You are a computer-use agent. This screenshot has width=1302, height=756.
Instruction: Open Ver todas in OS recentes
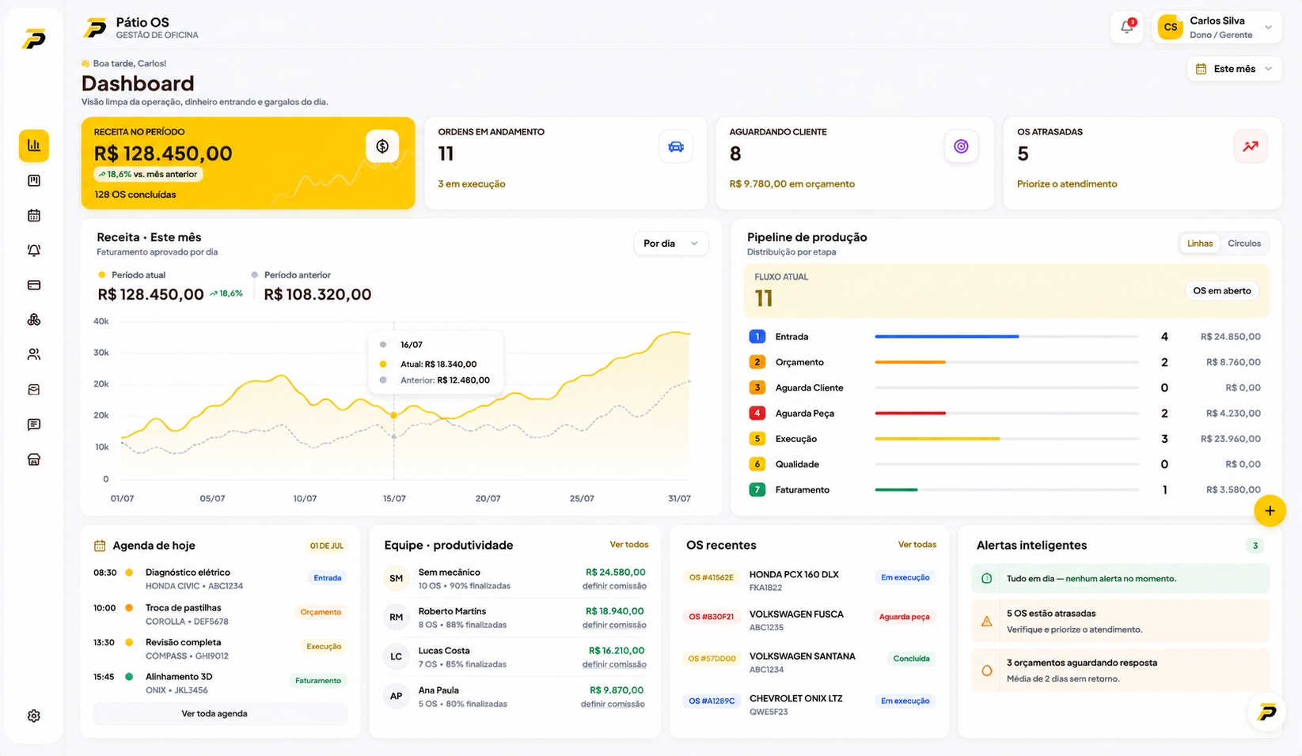[x=917, y=545]
